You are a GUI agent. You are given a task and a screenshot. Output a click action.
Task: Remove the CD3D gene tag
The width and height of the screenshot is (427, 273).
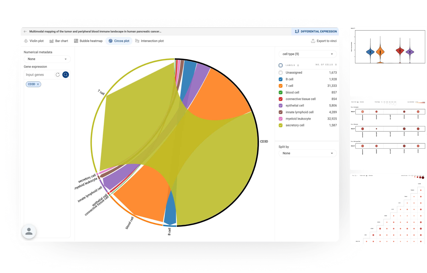38,84
